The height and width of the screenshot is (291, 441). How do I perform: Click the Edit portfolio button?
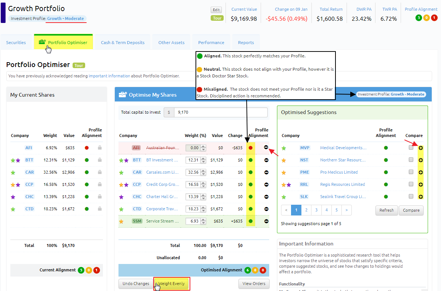(216, 10)
